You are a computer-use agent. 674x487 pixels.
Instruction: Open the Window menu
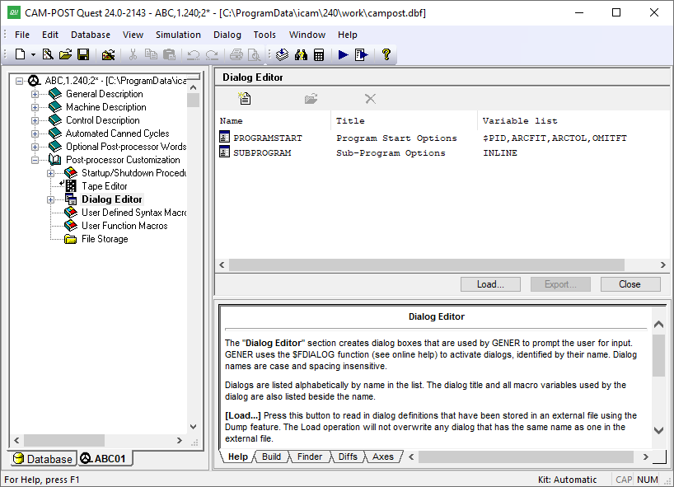coord(307,35)
